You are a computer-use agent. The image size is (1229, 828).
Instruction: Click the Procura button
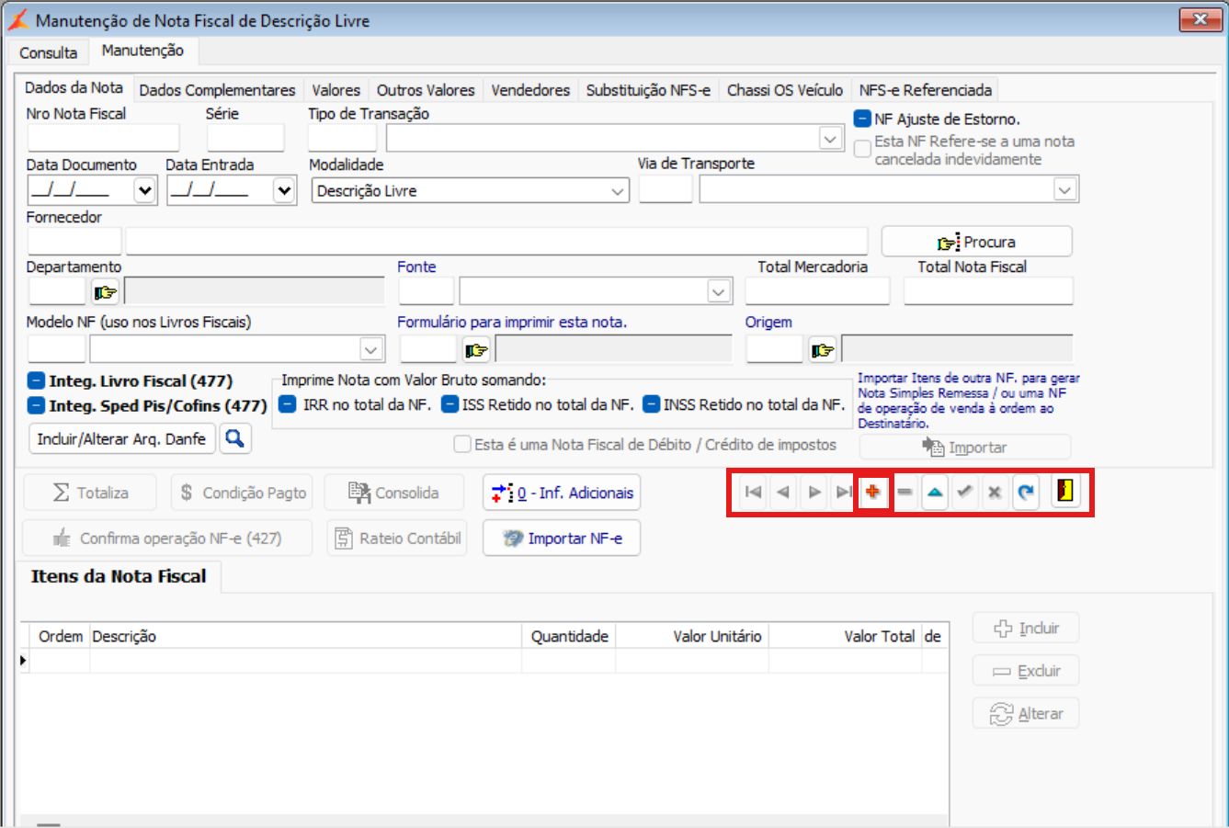976,242
